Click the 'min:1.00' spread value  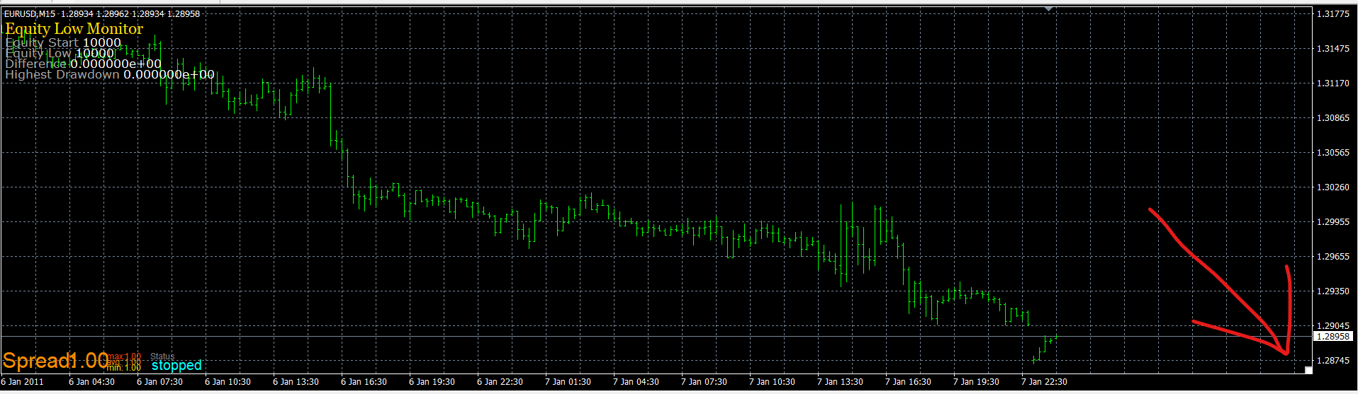coord(125,367)
